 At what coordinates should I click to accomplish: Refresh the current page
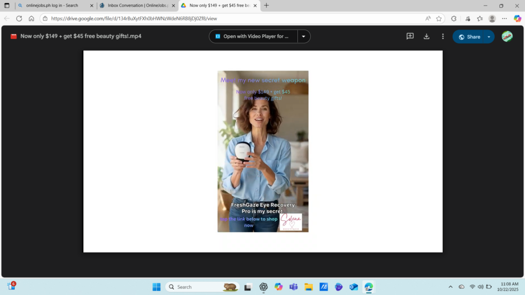tap(19, 18)
